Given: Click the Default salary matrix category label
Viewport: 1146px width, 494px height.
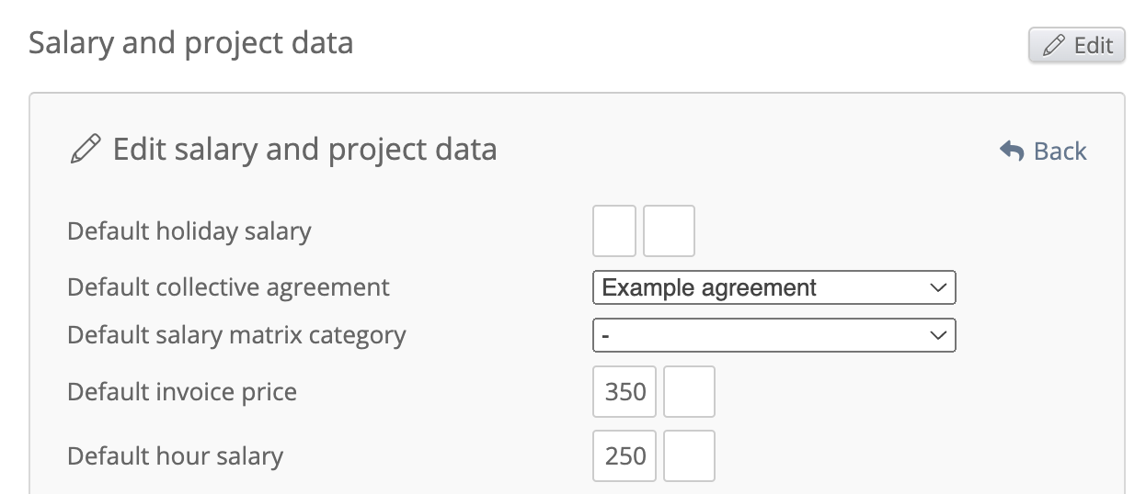Looking at the screenshot, I should pyautogui.click(x=236, y=335).
